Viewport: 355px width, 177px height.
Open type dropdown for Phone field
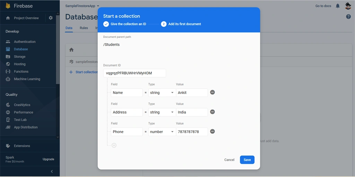(162, 132)
